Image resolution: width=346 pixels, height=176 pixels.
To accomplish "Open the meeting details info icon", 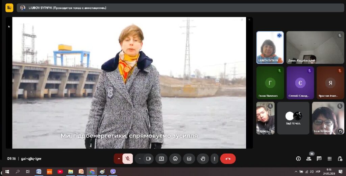I will click(298, 158).
